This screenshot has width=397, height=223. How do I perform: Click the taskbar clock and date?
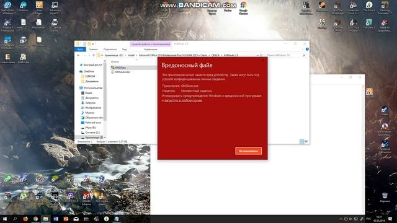point(379,219)
